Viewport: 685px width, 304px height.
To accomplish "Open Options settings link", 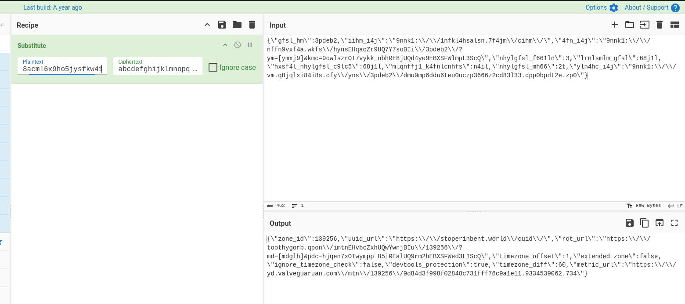I will click(596, 7).
